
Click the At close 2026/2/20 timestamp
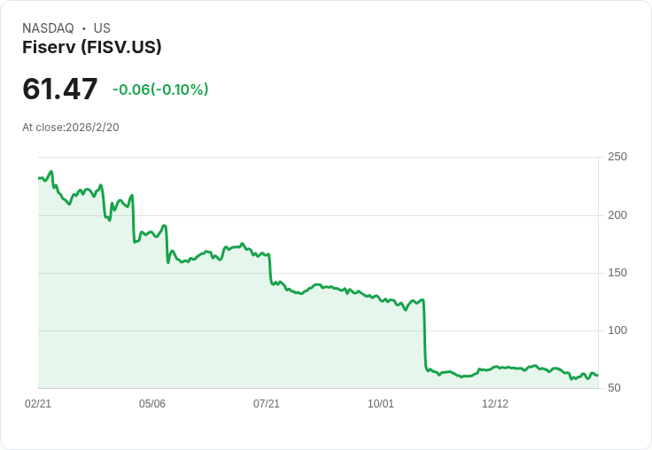click(71, 128)
